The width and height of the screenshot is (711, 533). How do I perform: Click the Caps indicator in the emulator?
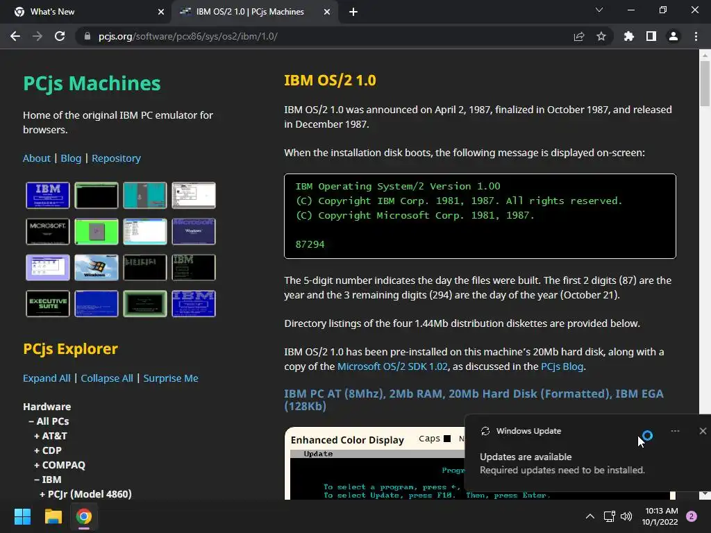[435, 439]
